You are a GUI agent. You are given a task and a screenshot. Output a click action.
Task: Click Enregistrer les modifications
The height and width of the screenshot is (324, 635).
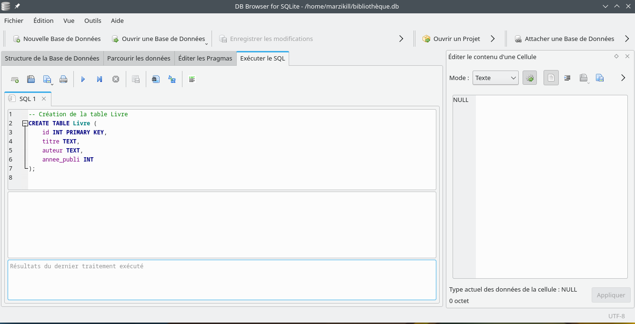coord(266,39)
